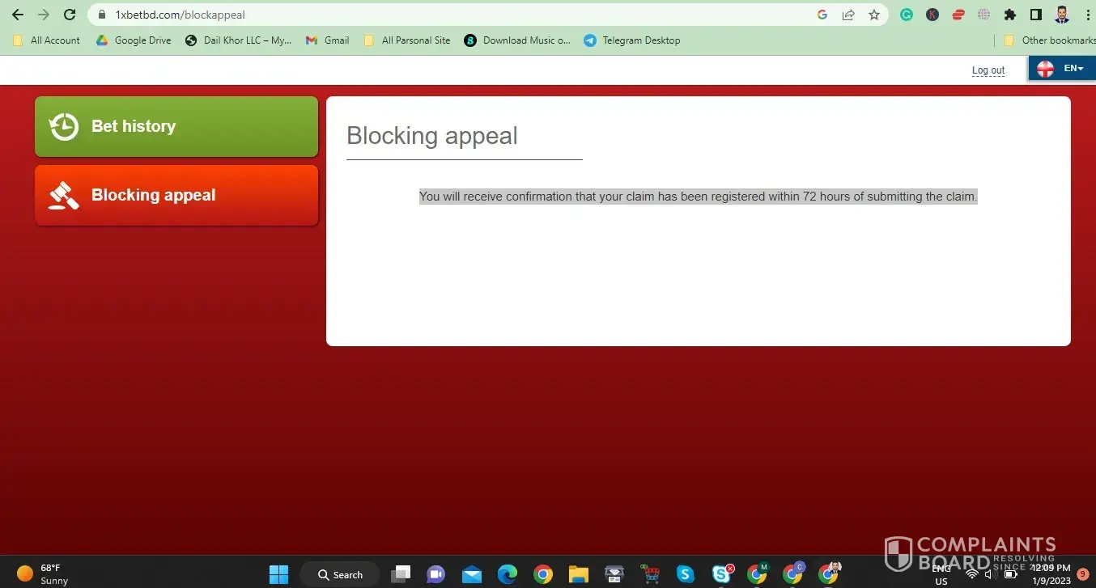The height and width of the screenshot is (588, 1096).
Task: Go back to the previous page
Action: click(17, 15)
